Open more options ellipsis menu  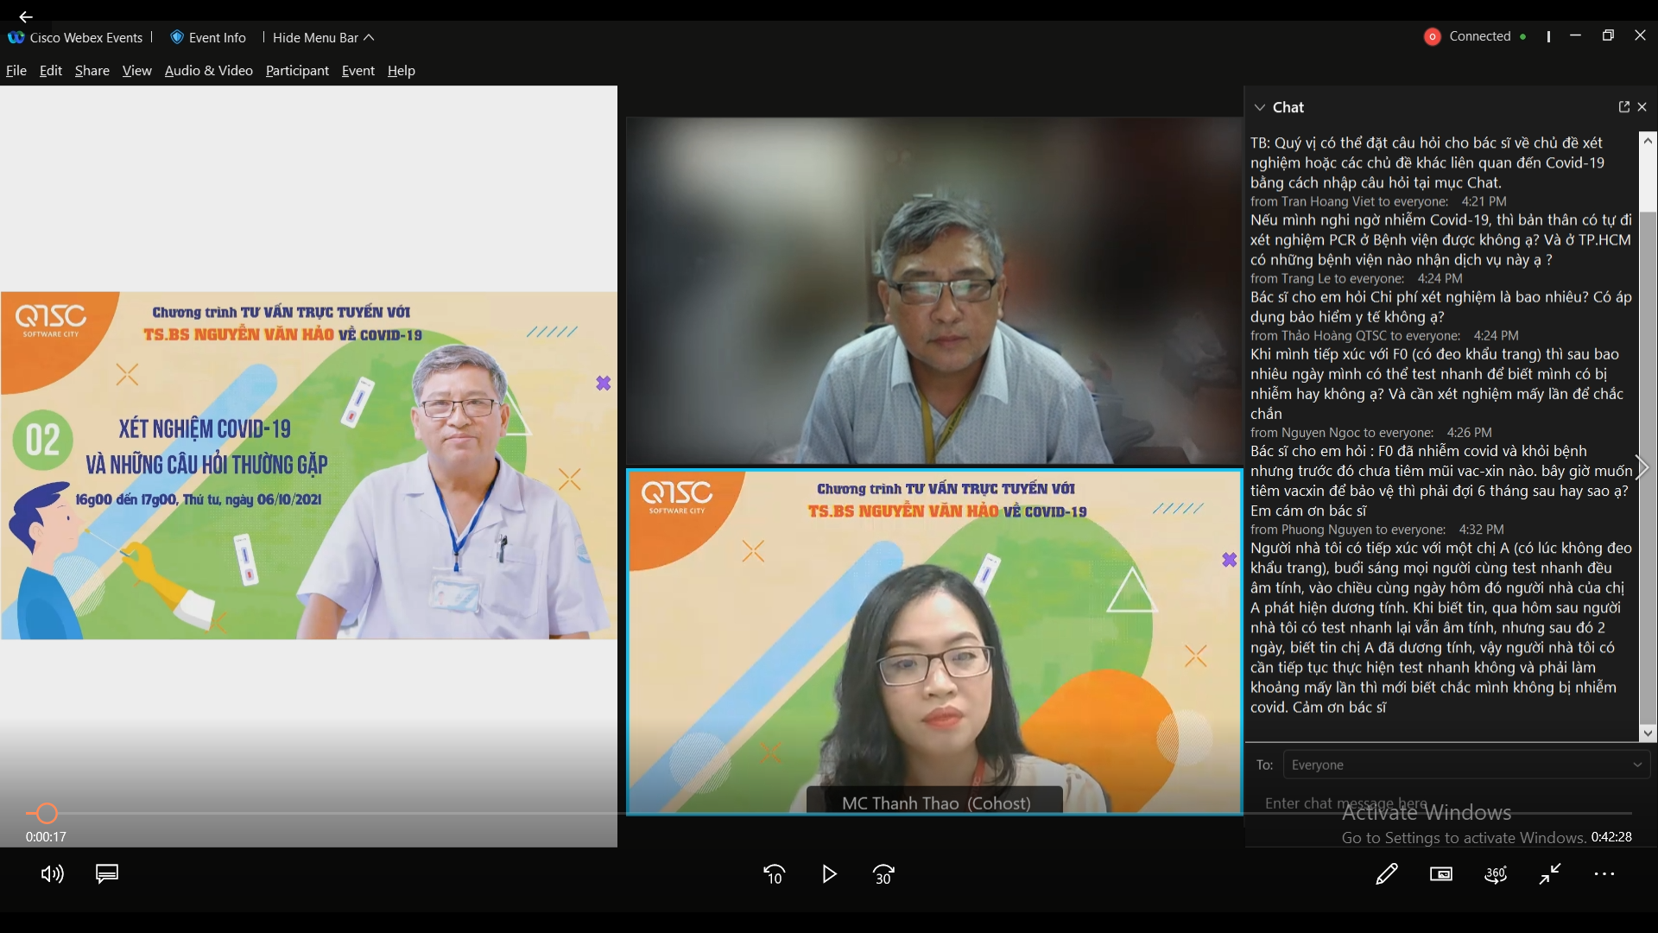[x=1604, y=874]
